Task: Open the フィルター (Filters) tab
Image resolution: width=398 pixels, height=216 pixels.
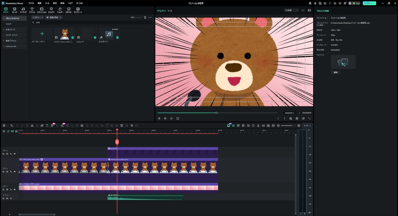Action: [x=60, y=10]
